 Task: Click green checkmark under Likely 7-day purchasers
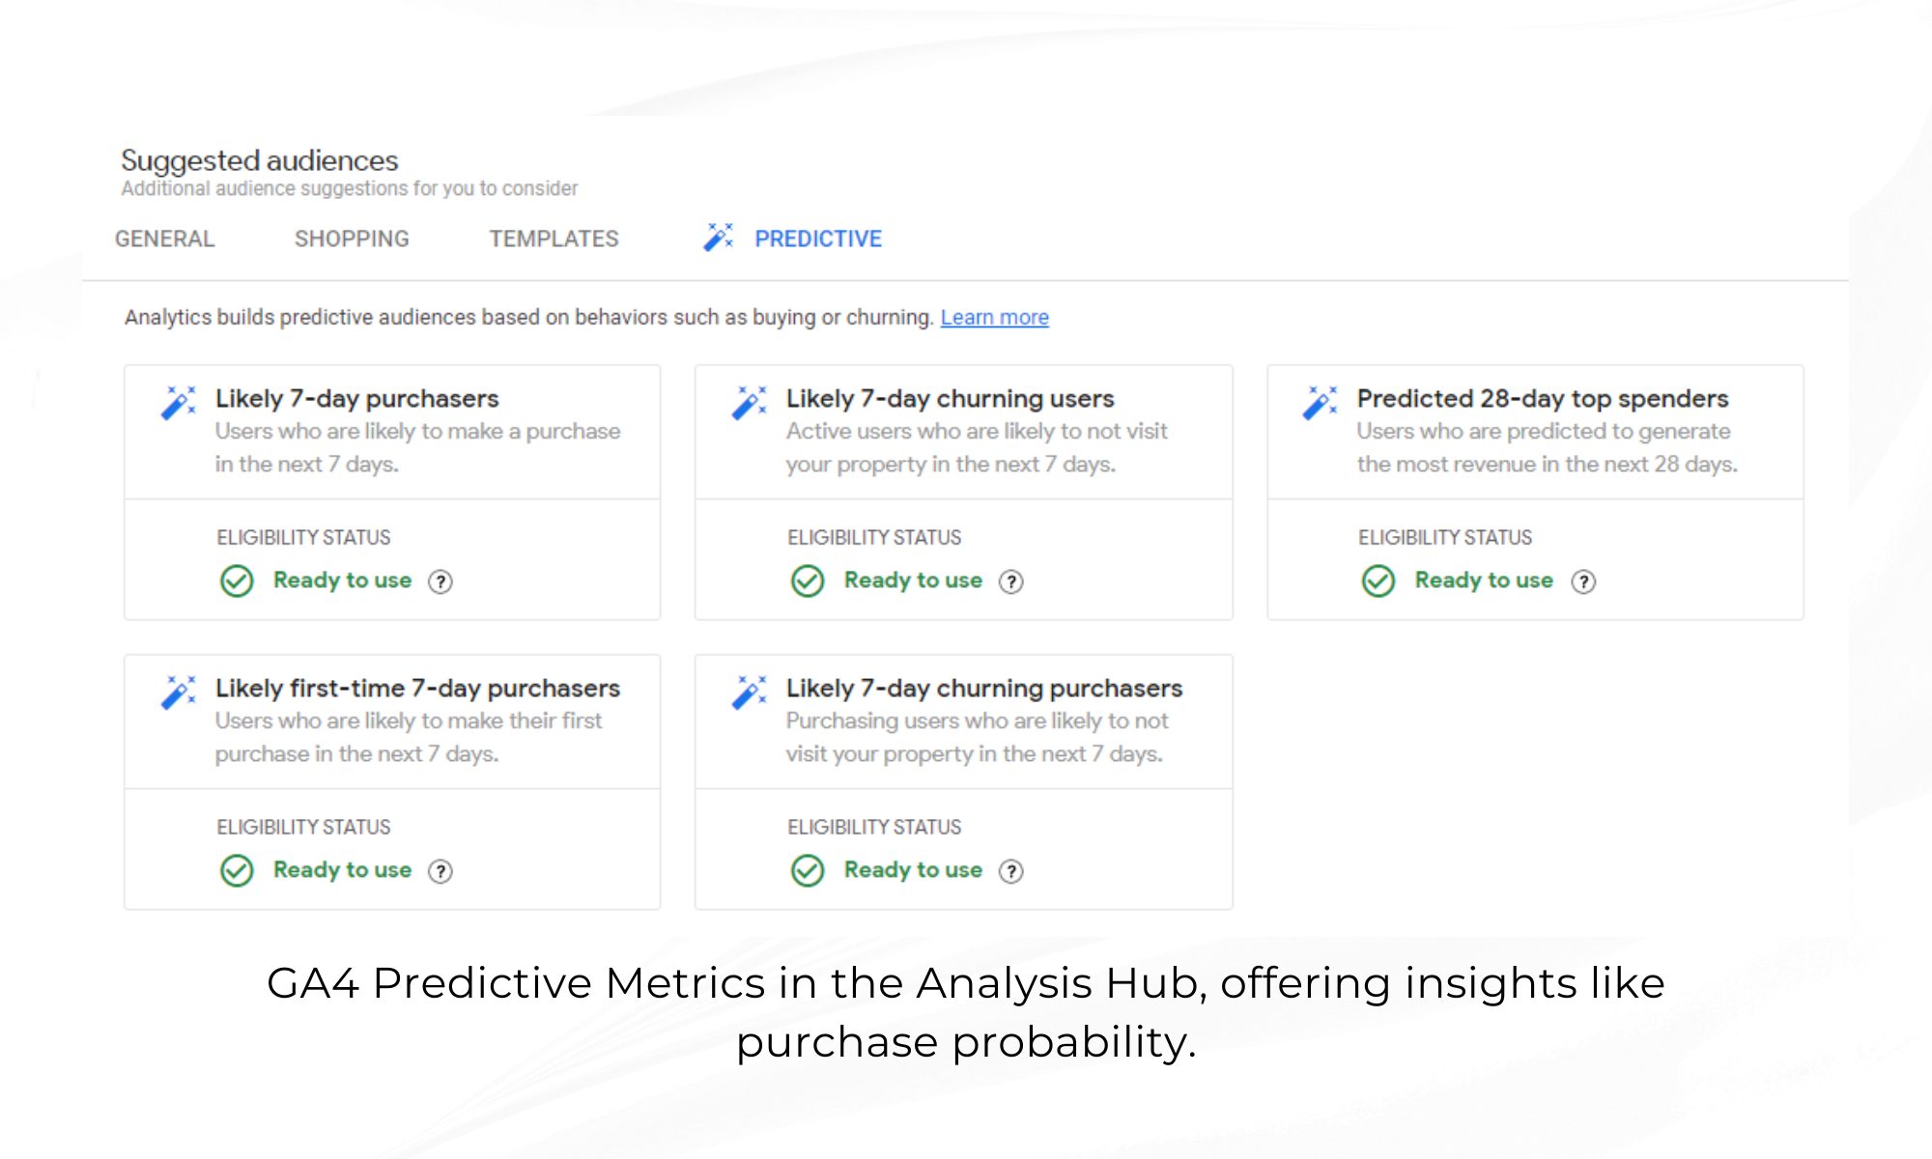[x=237, y=581]
